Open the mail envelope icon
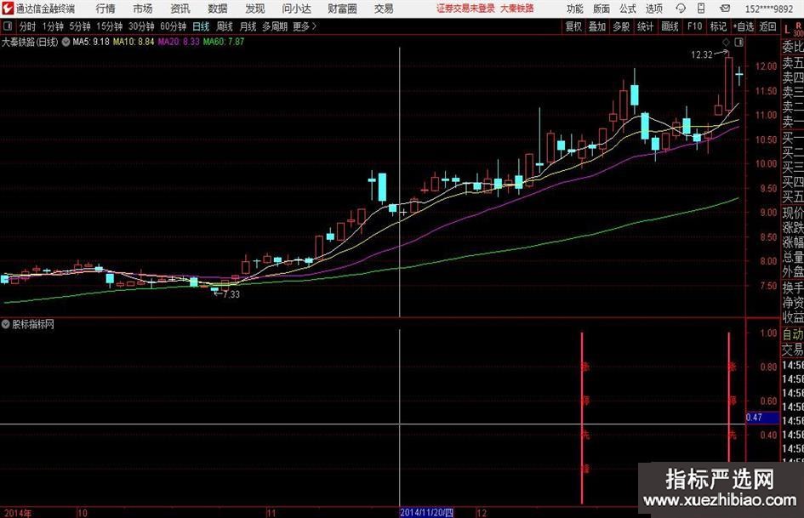 [725, 9]
